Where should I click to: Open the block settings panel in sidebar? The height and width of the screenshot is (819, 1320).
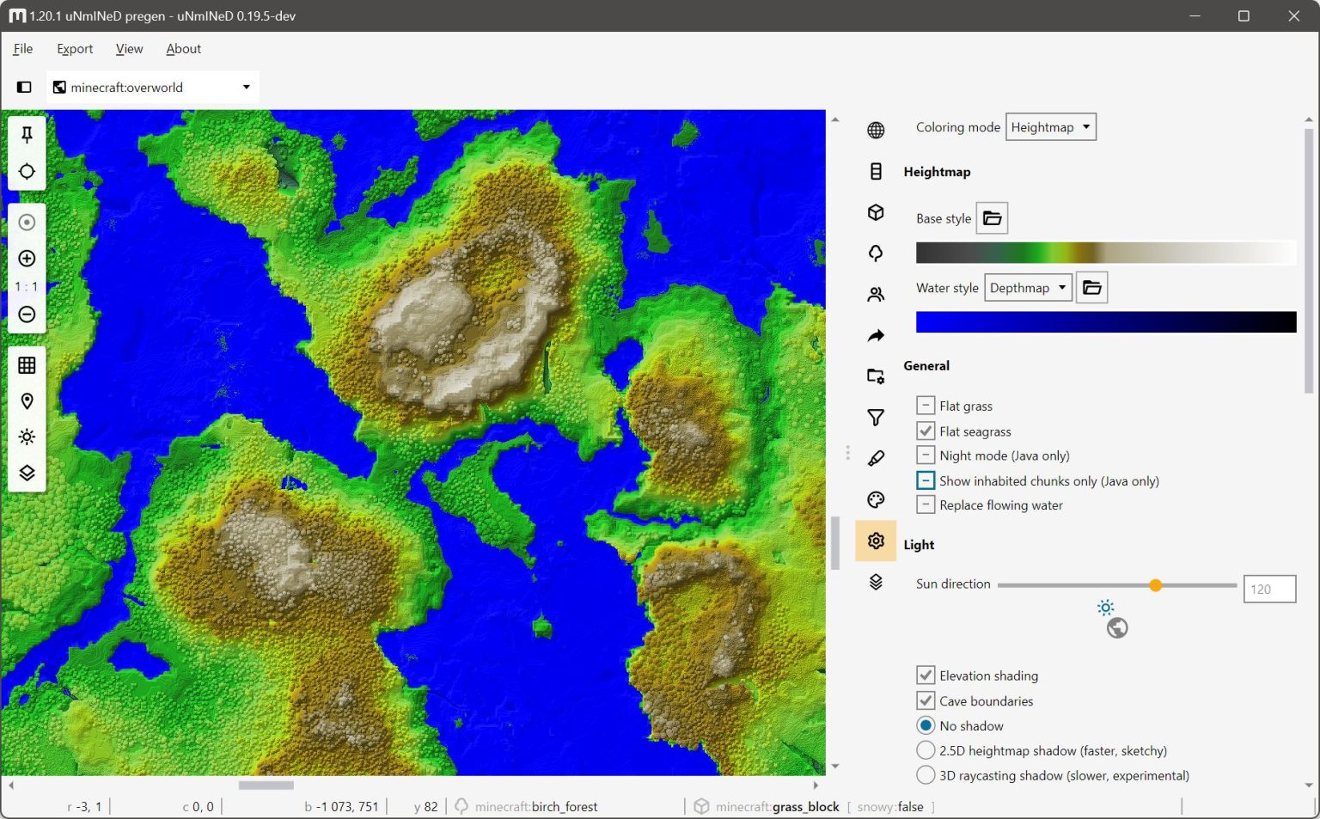[x=876, y=212]
